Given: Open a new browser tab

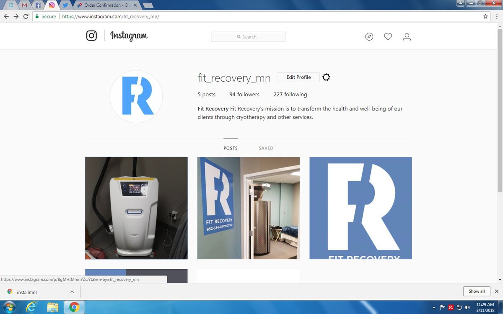Looking at the screenshot, I should [x=148, y=5].
